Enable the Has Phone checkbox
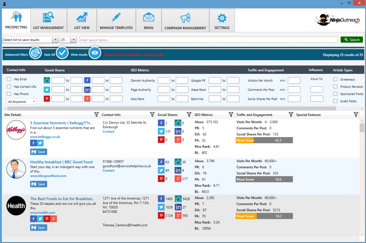 coord(9,93)
